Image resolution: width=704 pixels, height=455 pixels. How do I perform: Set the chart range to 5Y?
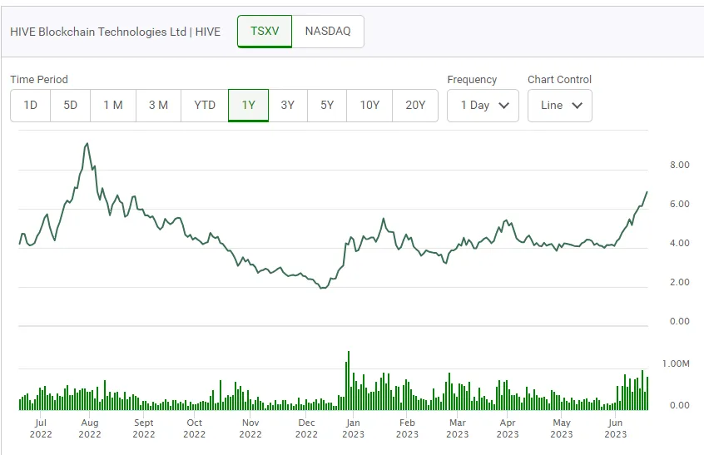(x=327, y=106)
